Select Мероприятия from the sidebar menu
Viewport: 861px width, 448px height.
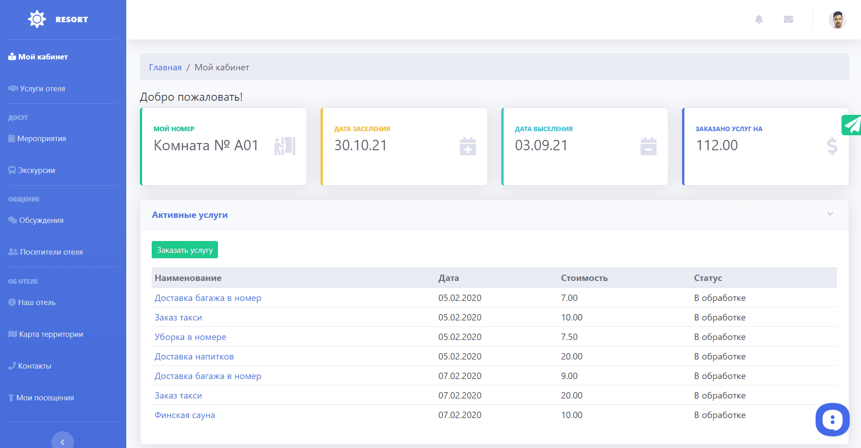point(41,138)
